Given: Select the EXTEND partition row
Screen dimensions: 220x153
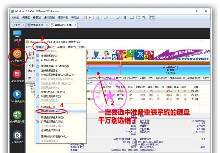Looking at the screenshot, I should click(x=143, y=95).
